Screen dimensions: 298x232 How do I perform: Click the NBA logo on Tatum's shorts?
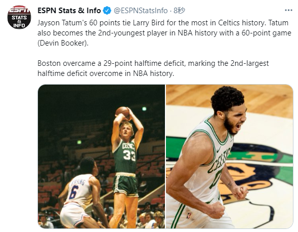coord(189,216)
